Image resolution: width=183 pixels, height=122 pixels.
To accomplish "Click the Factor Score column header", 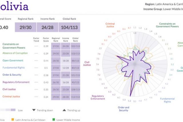I will tap(46, 39).
